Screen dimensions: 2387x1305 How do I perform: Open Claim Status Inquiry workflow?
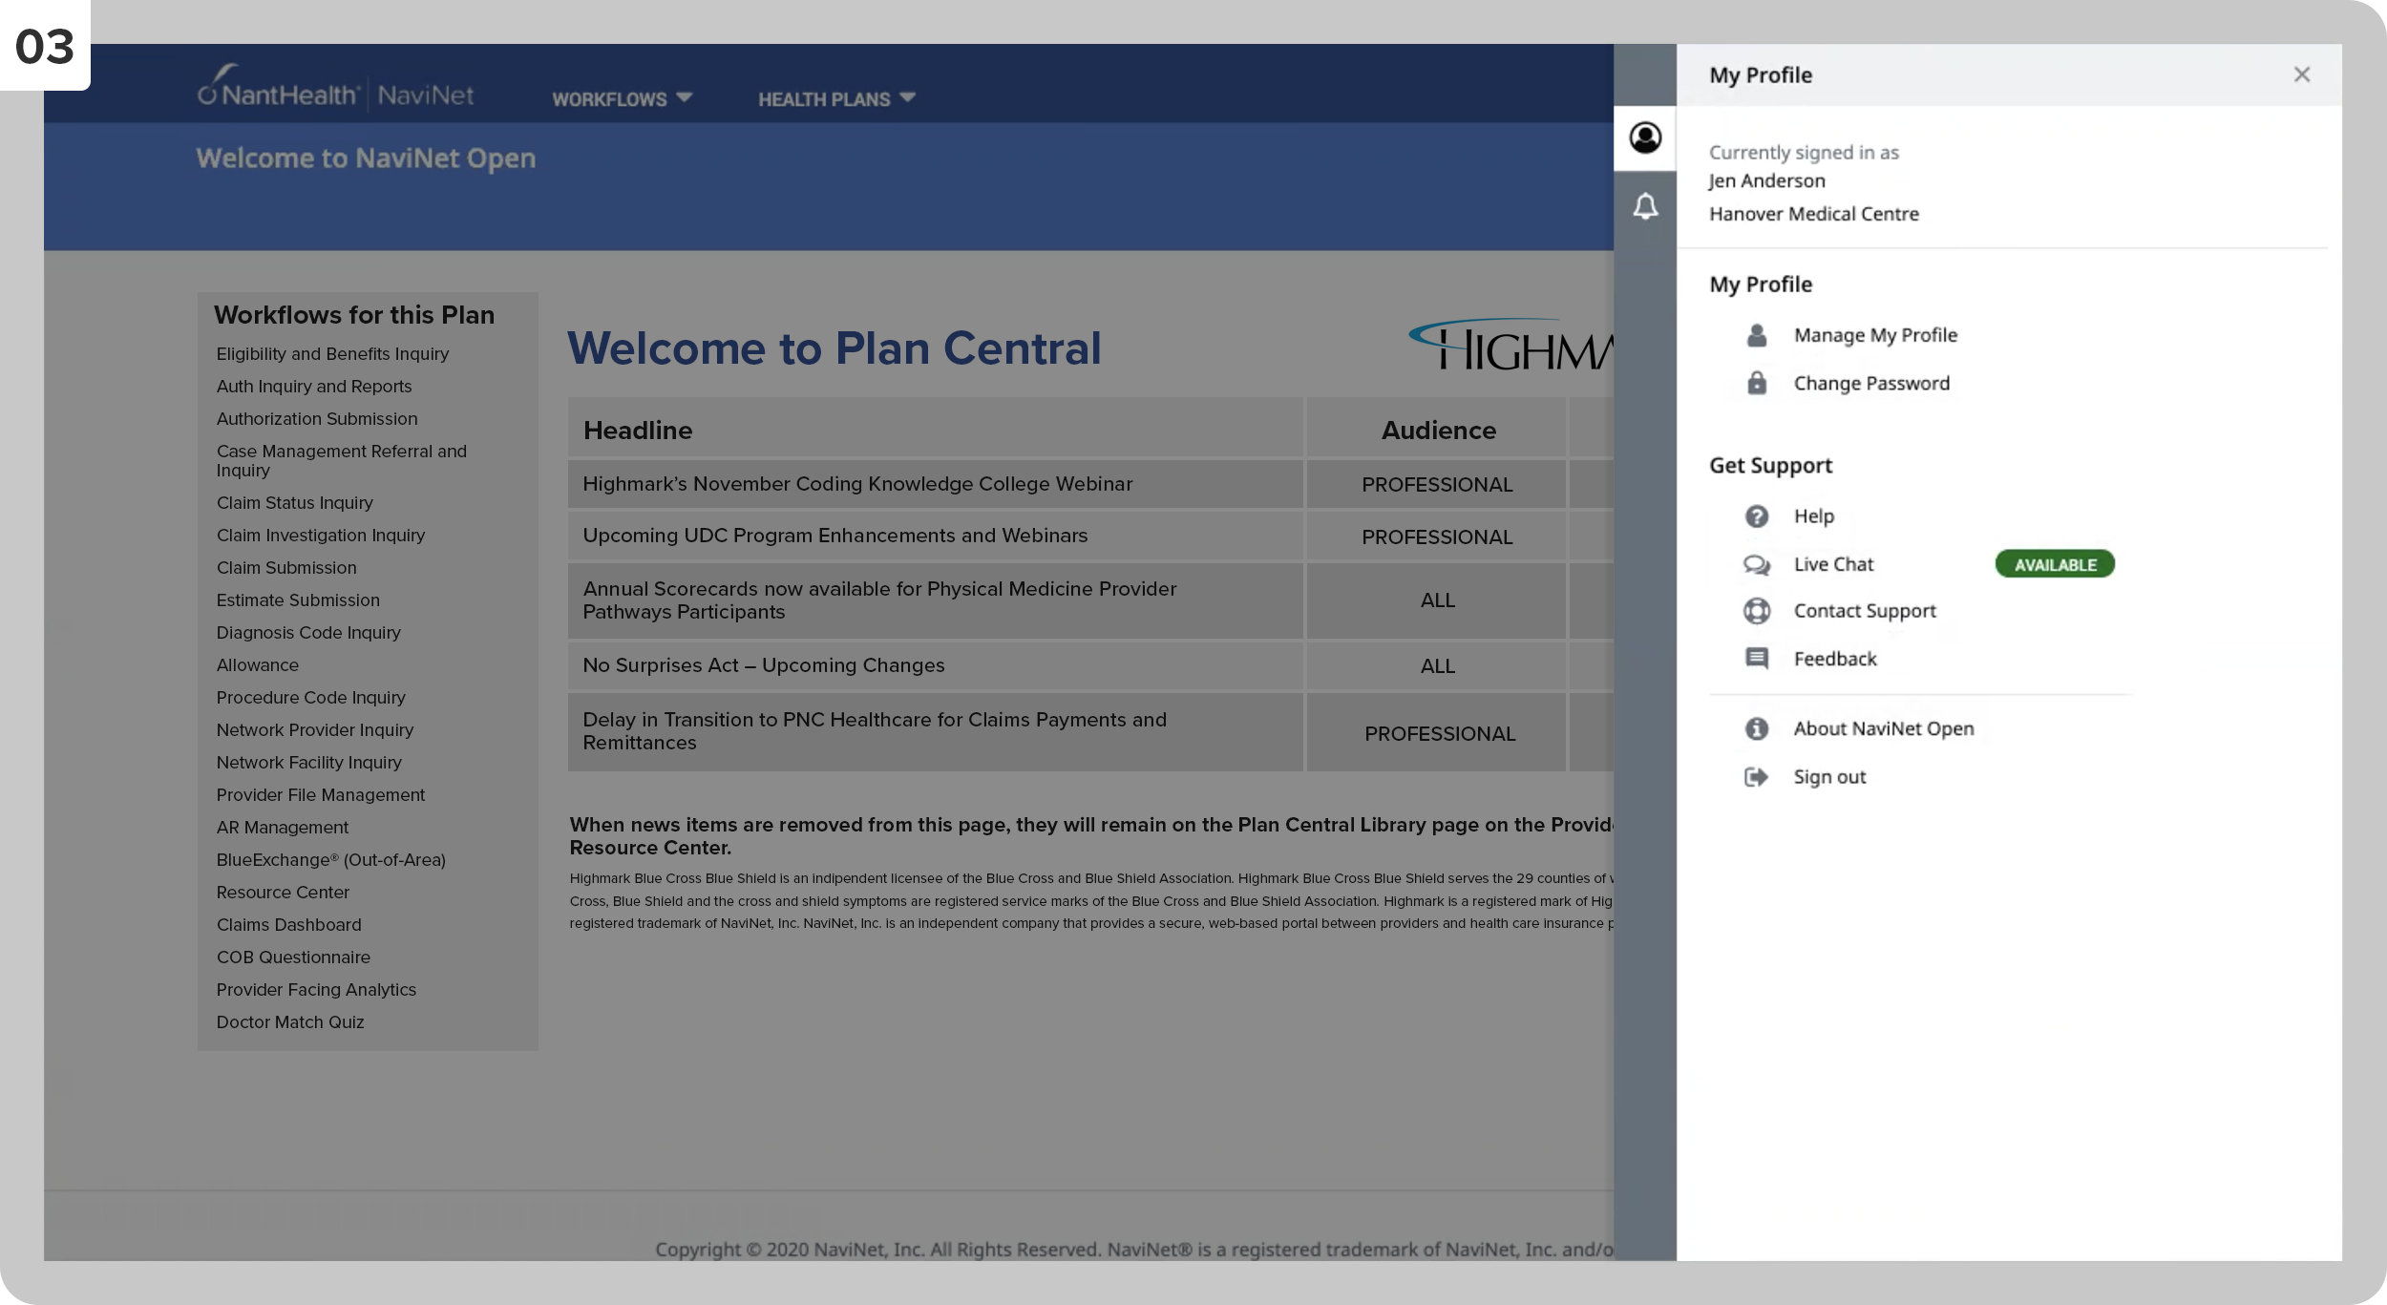coord(294,503)
